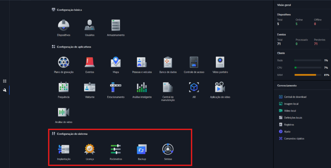Launch the Vídeo porteiro icon
This screenshot has height=168, width=331.
[x=220, y=62]
